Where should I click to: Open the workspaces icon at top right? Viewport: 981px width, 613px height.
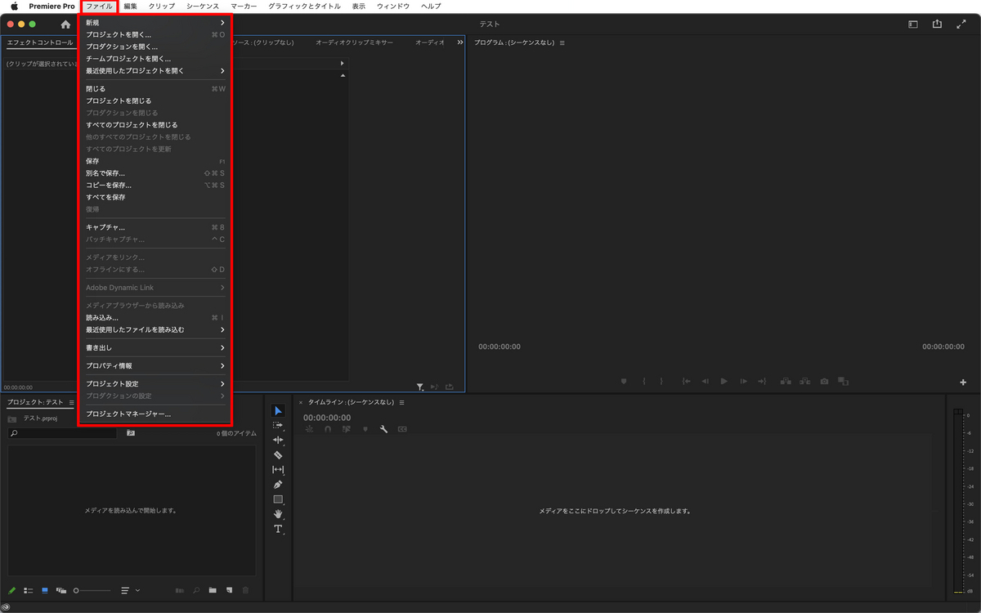click(913, 25)
